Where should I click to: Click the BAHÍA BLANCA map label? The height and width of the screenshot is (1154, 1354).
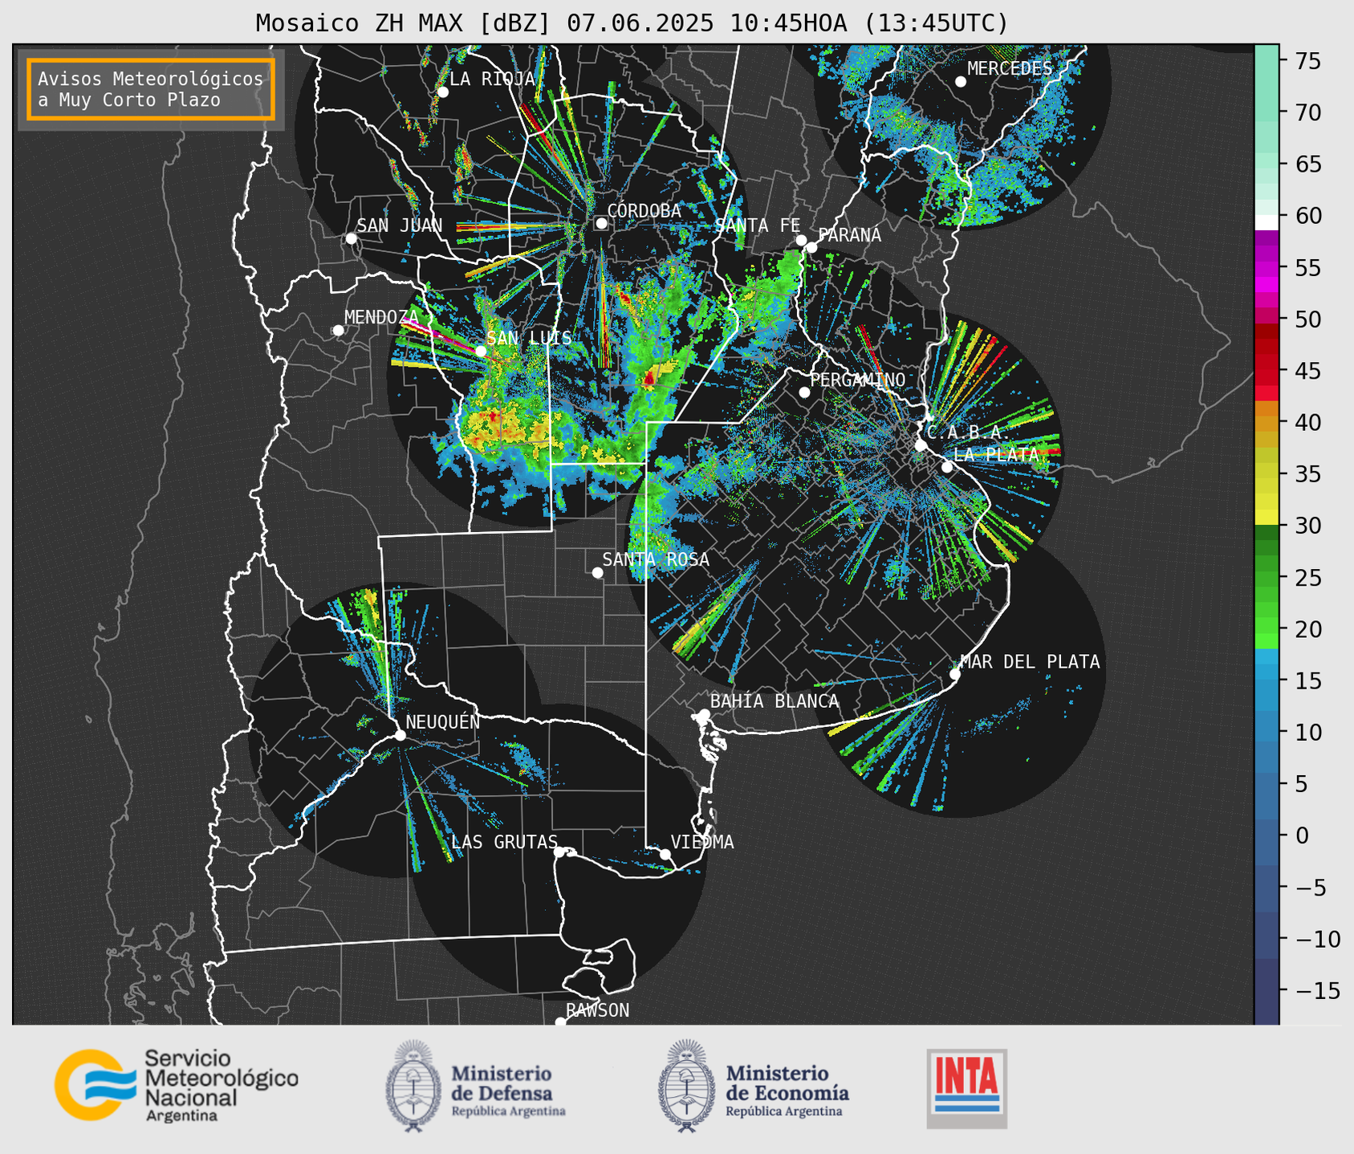775,701
